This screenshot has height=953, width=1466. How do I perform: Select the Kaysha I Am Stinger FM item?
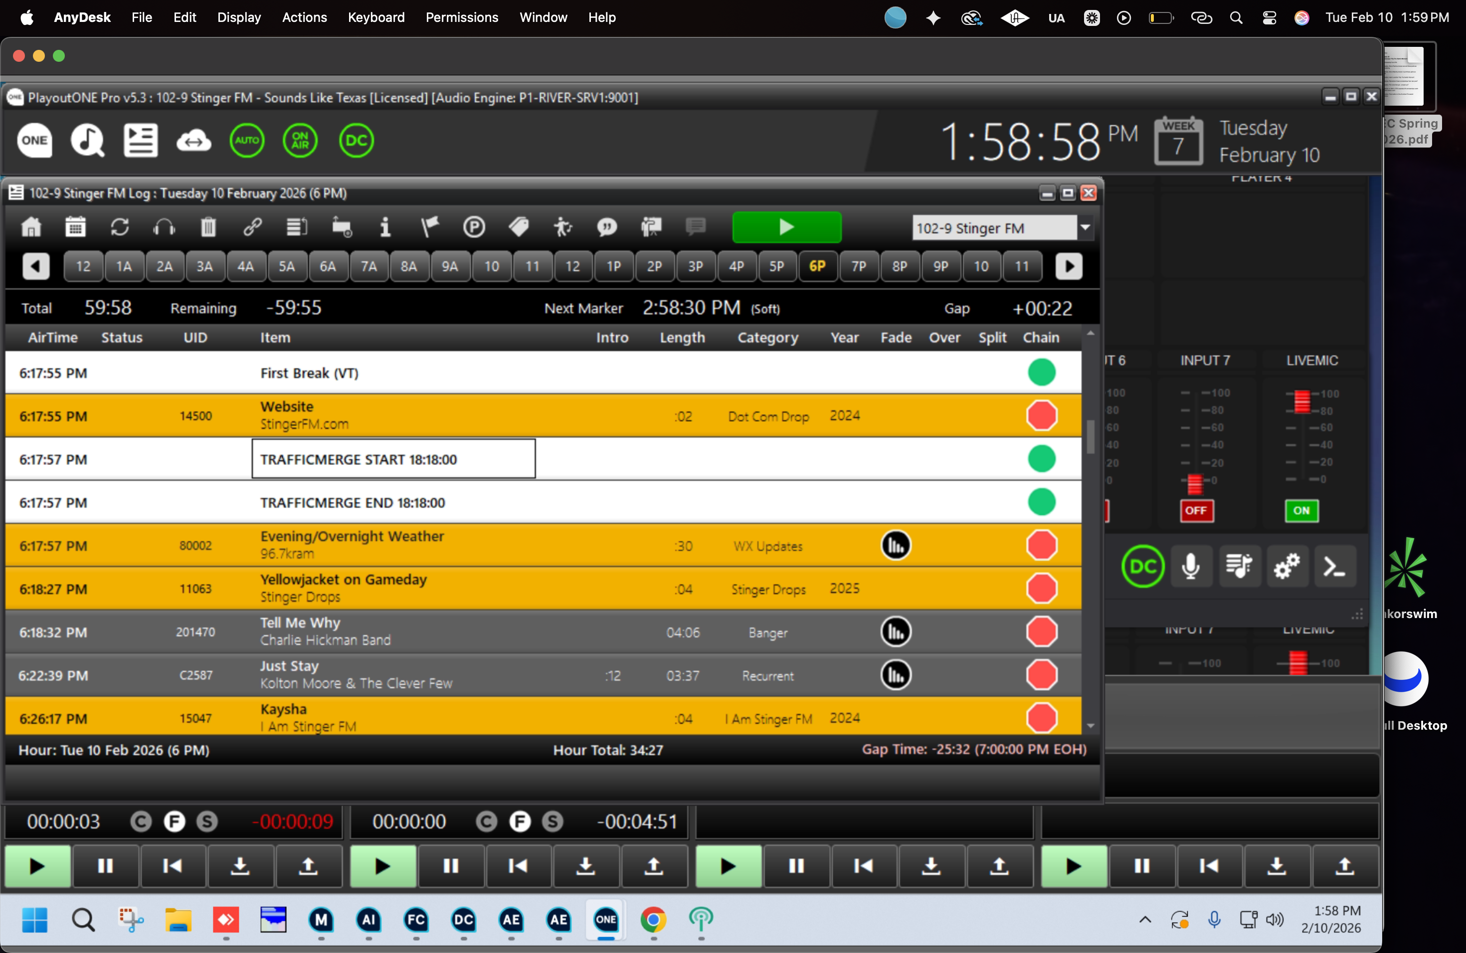(x=544, y=717)
